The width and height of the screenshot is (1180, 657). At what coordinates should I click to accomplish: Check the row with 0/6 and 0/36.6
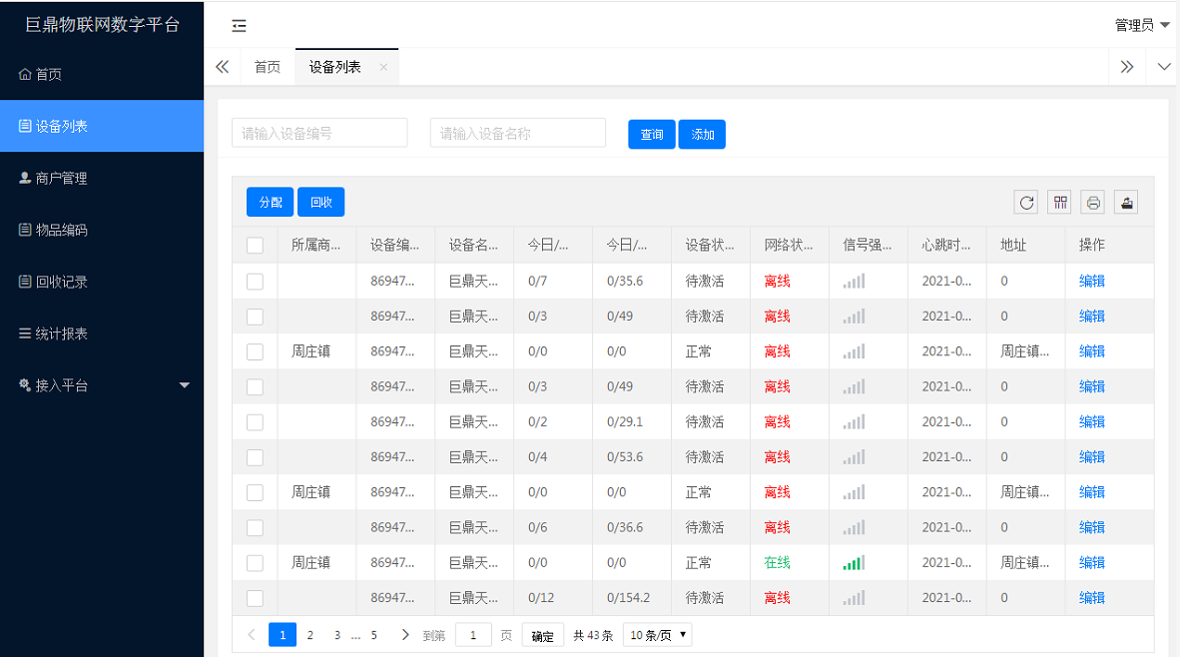tap(256, 527)
